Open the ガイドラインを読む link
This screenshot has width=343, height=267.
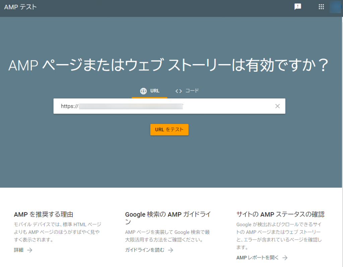tap(145, 250)
